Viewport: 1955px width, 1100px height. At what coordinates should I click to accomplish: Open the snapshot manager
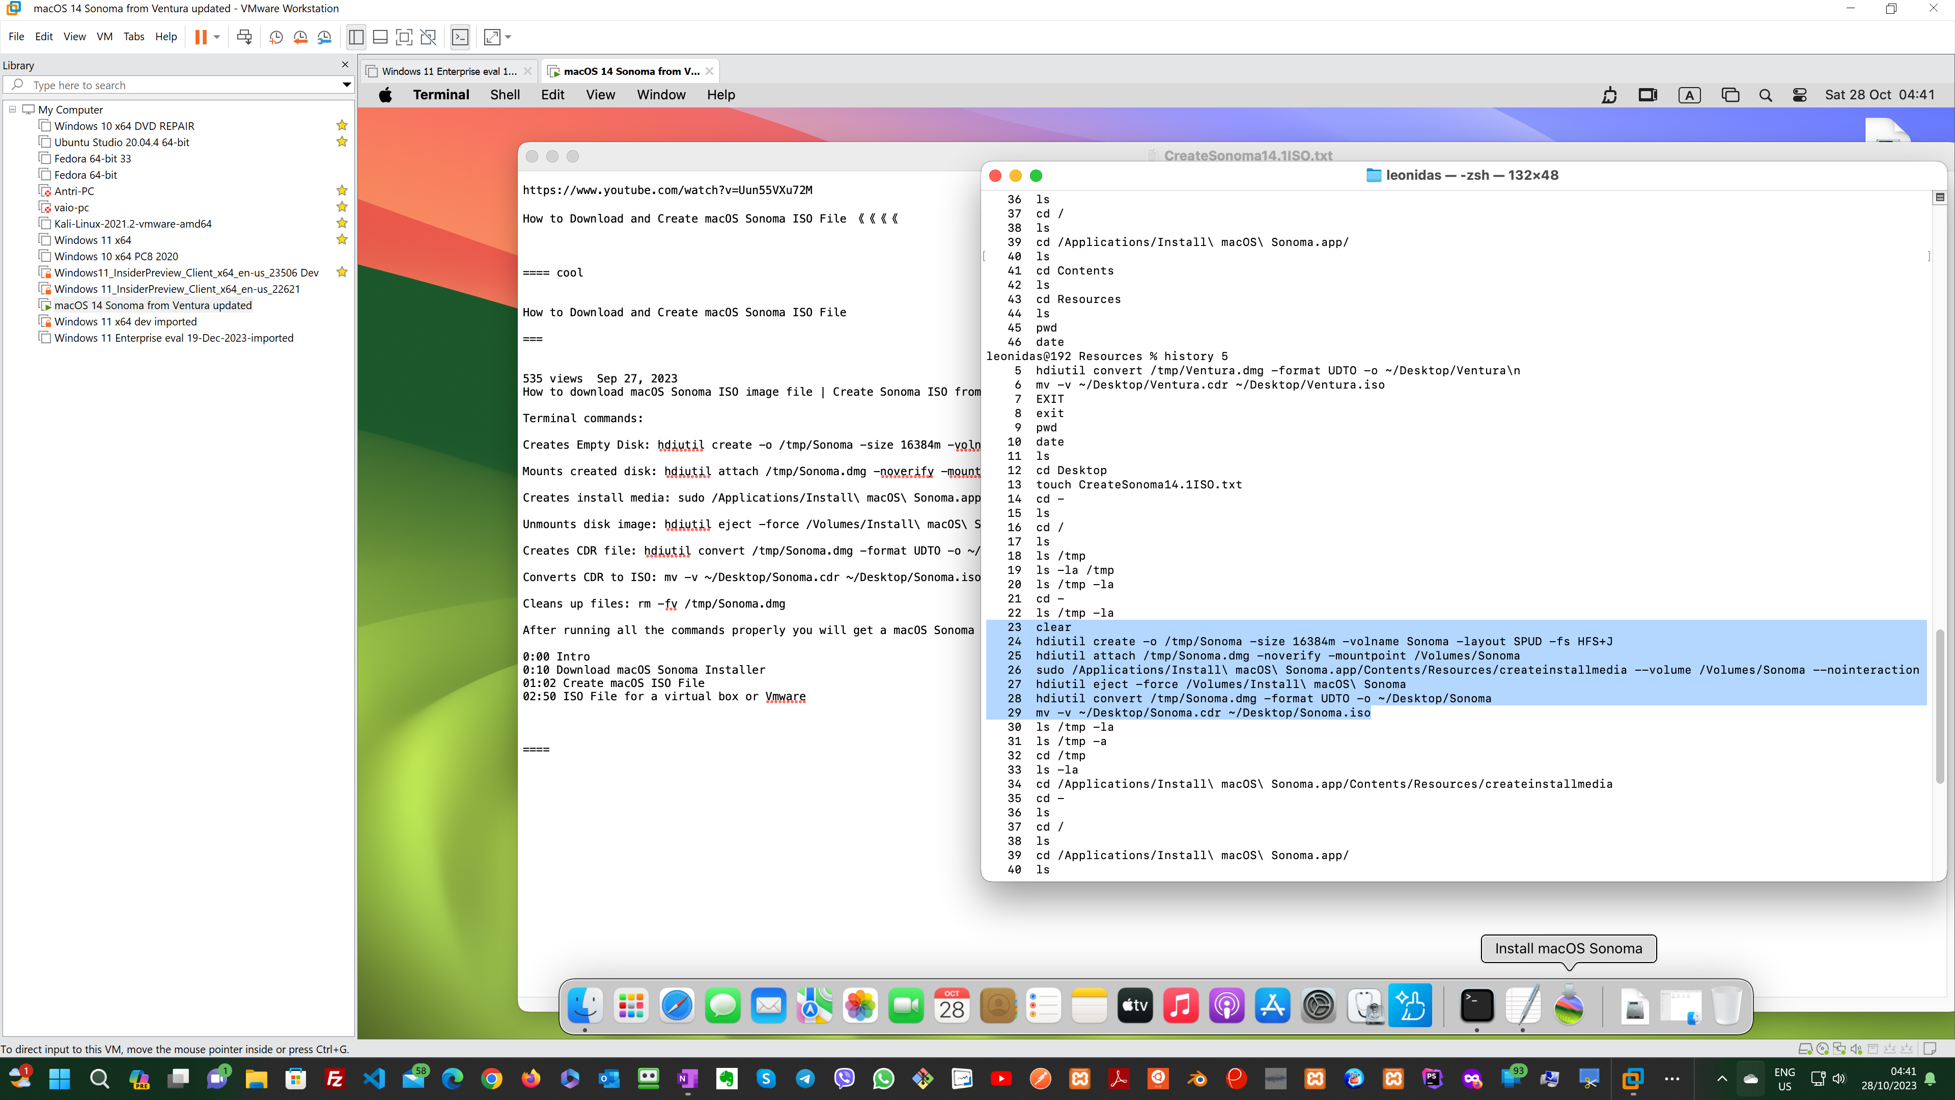click(325, 37)
